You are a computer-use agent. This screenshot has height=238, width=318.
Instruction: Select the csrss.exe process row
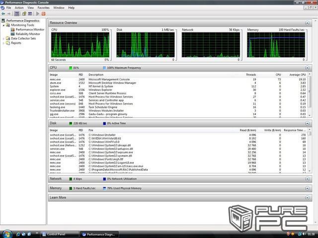(178, 93)
